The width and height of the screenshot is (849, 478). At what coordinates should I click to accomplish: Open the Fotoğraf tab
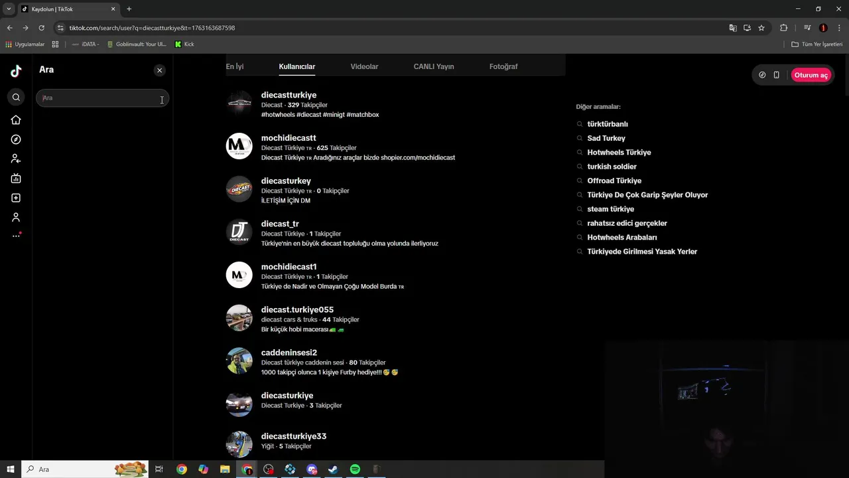click(x=503, y=66)
